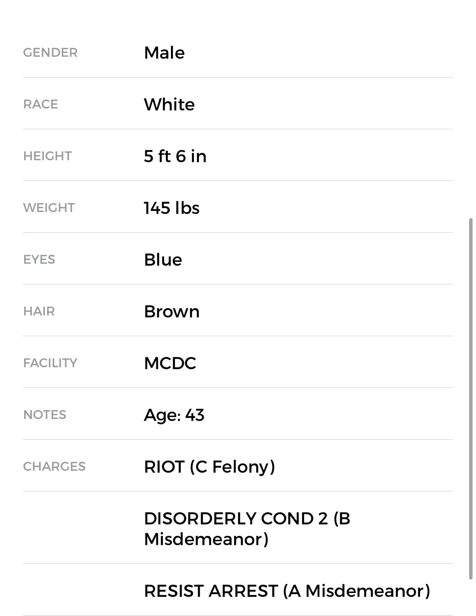Select the "Brown" hair value
The image size is (476, 616).
pyautogui.click(x=172, y=312)
